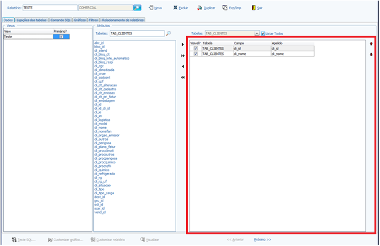380x246 pixels.
Task: Select cli_orgao_emissor attribute
Action: click(107, 136)
